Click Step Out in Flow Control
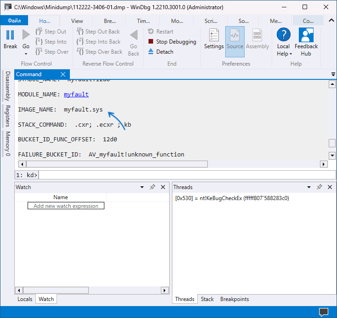This screenshot has height=318, width=337. 51,32
